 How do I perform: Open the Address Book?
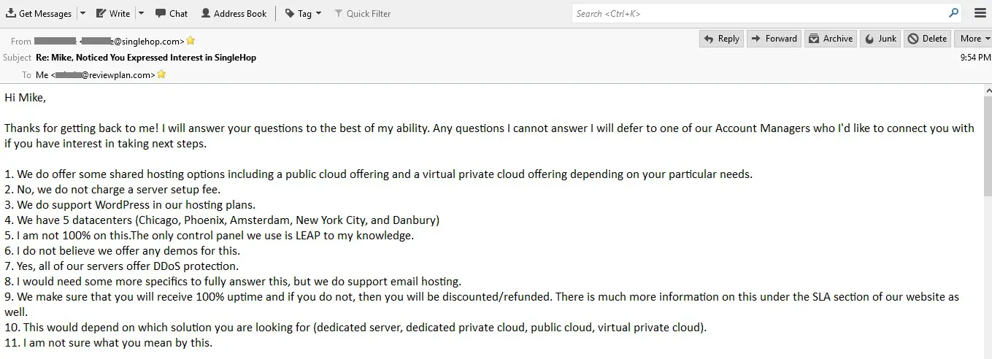[234, 13]
